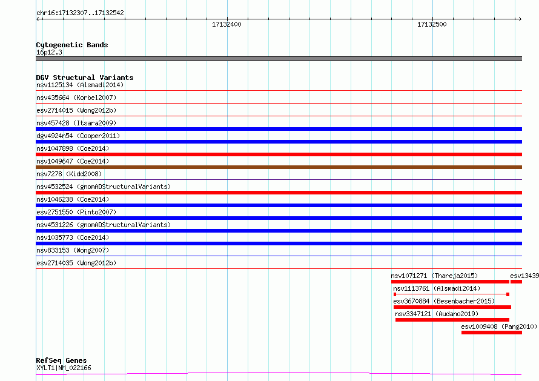This screenshot has width=539, height=381.
Task: Select the DGV Structural Variants track heading
Action: (85, 78)
